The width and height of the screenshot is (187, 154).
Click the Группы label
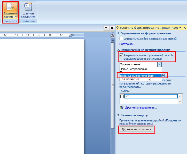(x=125, y=91)
